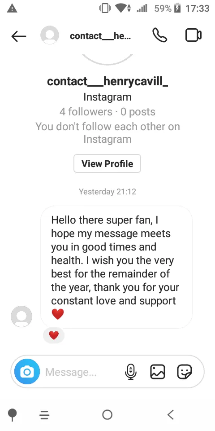Focus the Message... input field

point(82,372)
